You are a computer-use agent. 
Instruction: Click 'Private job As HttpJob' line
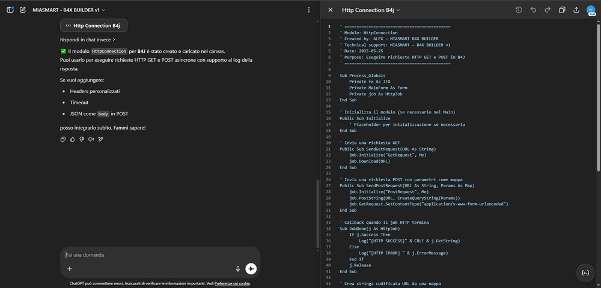click(x=376, y=94)
